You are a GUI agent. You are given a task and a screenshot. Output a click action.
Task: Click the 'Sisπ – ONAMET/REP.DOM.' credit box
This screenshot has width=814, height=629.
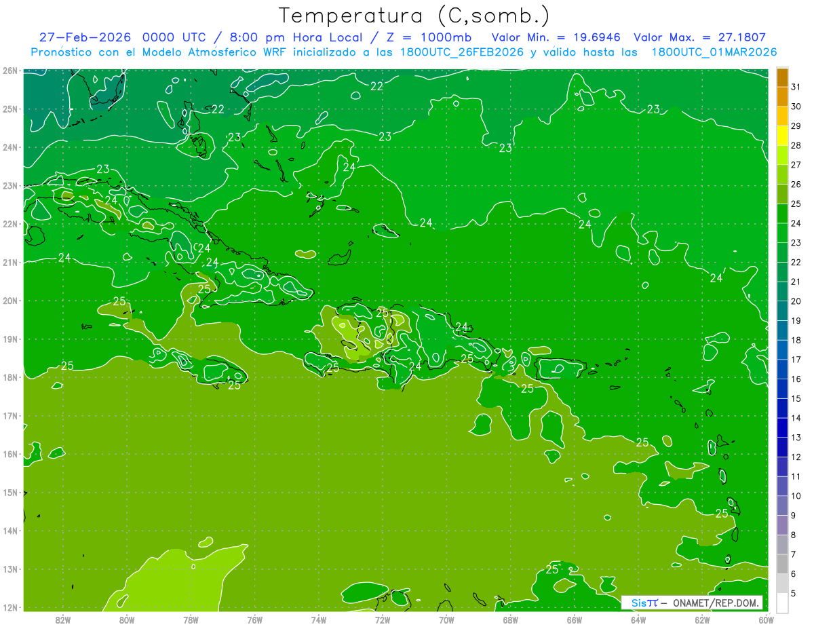(692, 603)
